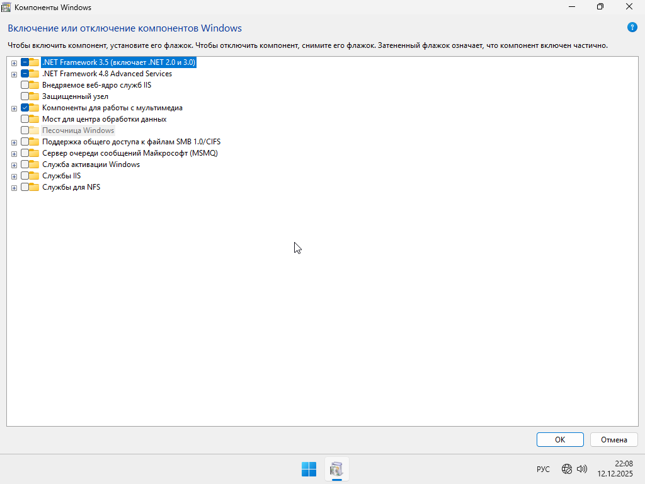The height and width of the screenshot is (484, 645).
Task: Click the folder icon beside Службы IIS
Action: point(35,176)
